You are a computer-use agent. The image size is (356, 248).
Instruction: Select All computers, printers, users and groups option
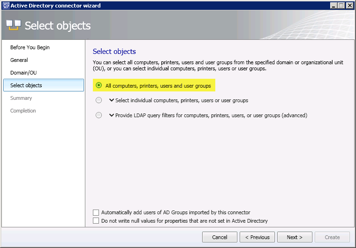(x=98, y=86)
